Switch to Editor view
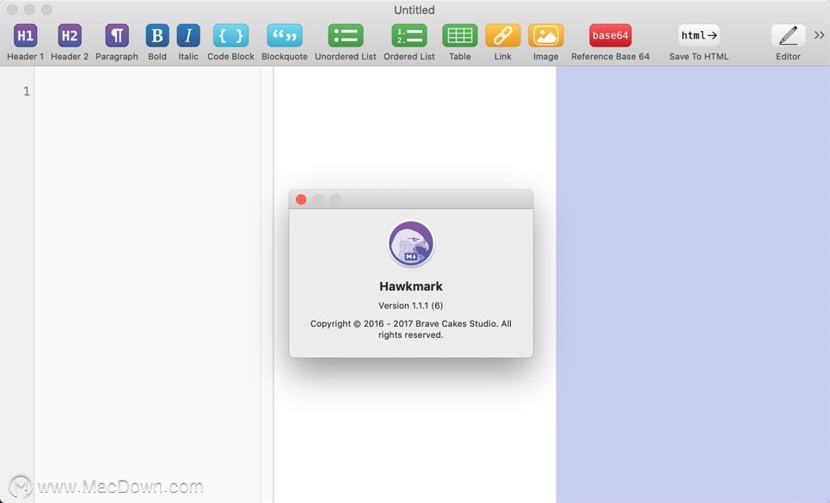The width and height of the screenshot is (830, 503). [x=788, y=36]
